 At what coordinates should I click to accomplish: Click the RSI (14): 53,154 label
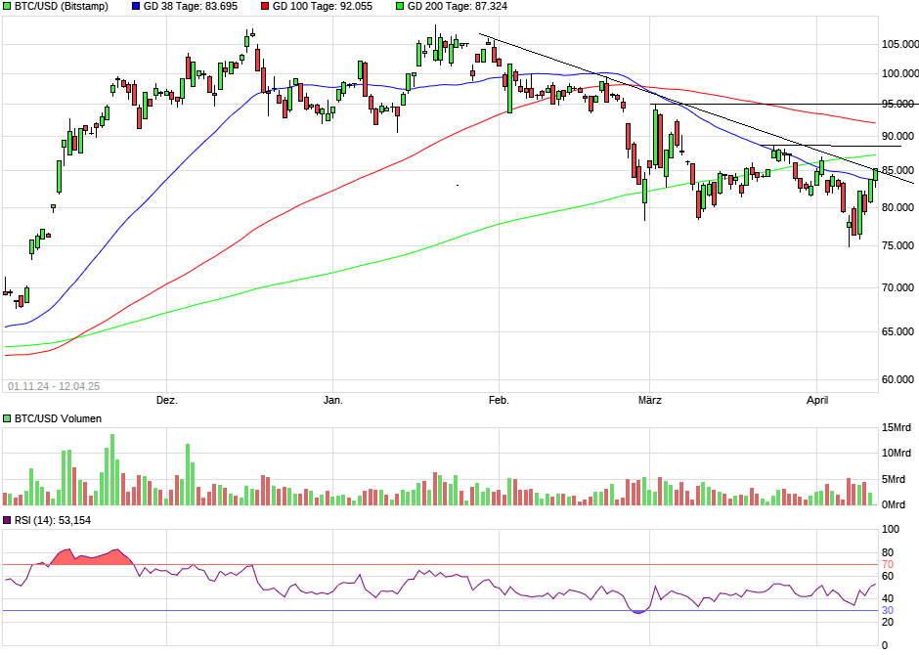click(x=53, y=520)
